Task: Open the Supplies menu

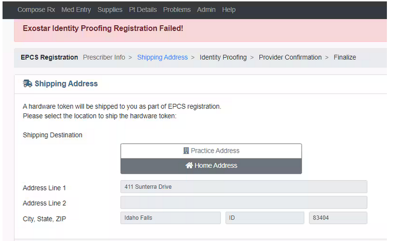Action: pyautogui.click(x=110, y=10)
